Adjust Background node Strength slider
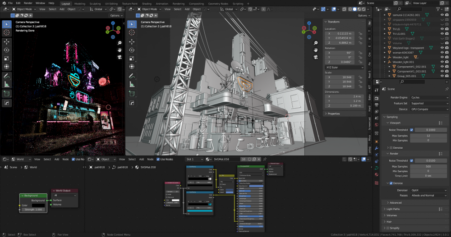 click(x=33, y=210)
